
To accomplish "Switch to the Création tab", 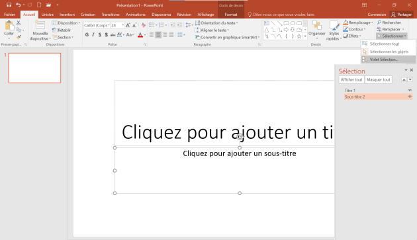I will (88, 15).
